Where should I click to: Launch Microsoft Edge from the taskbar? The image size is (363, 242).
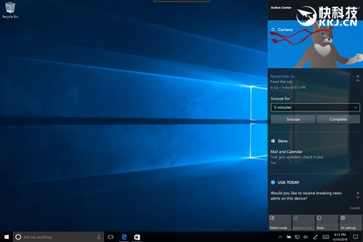(124, 237)
